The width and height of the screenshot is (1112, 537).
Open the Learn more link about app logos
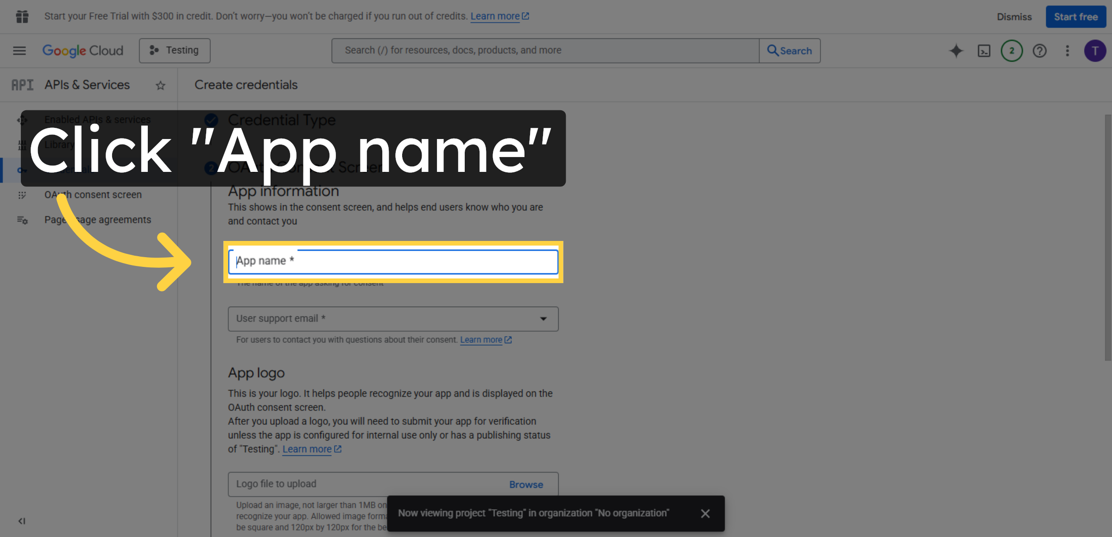click(307, 449)
